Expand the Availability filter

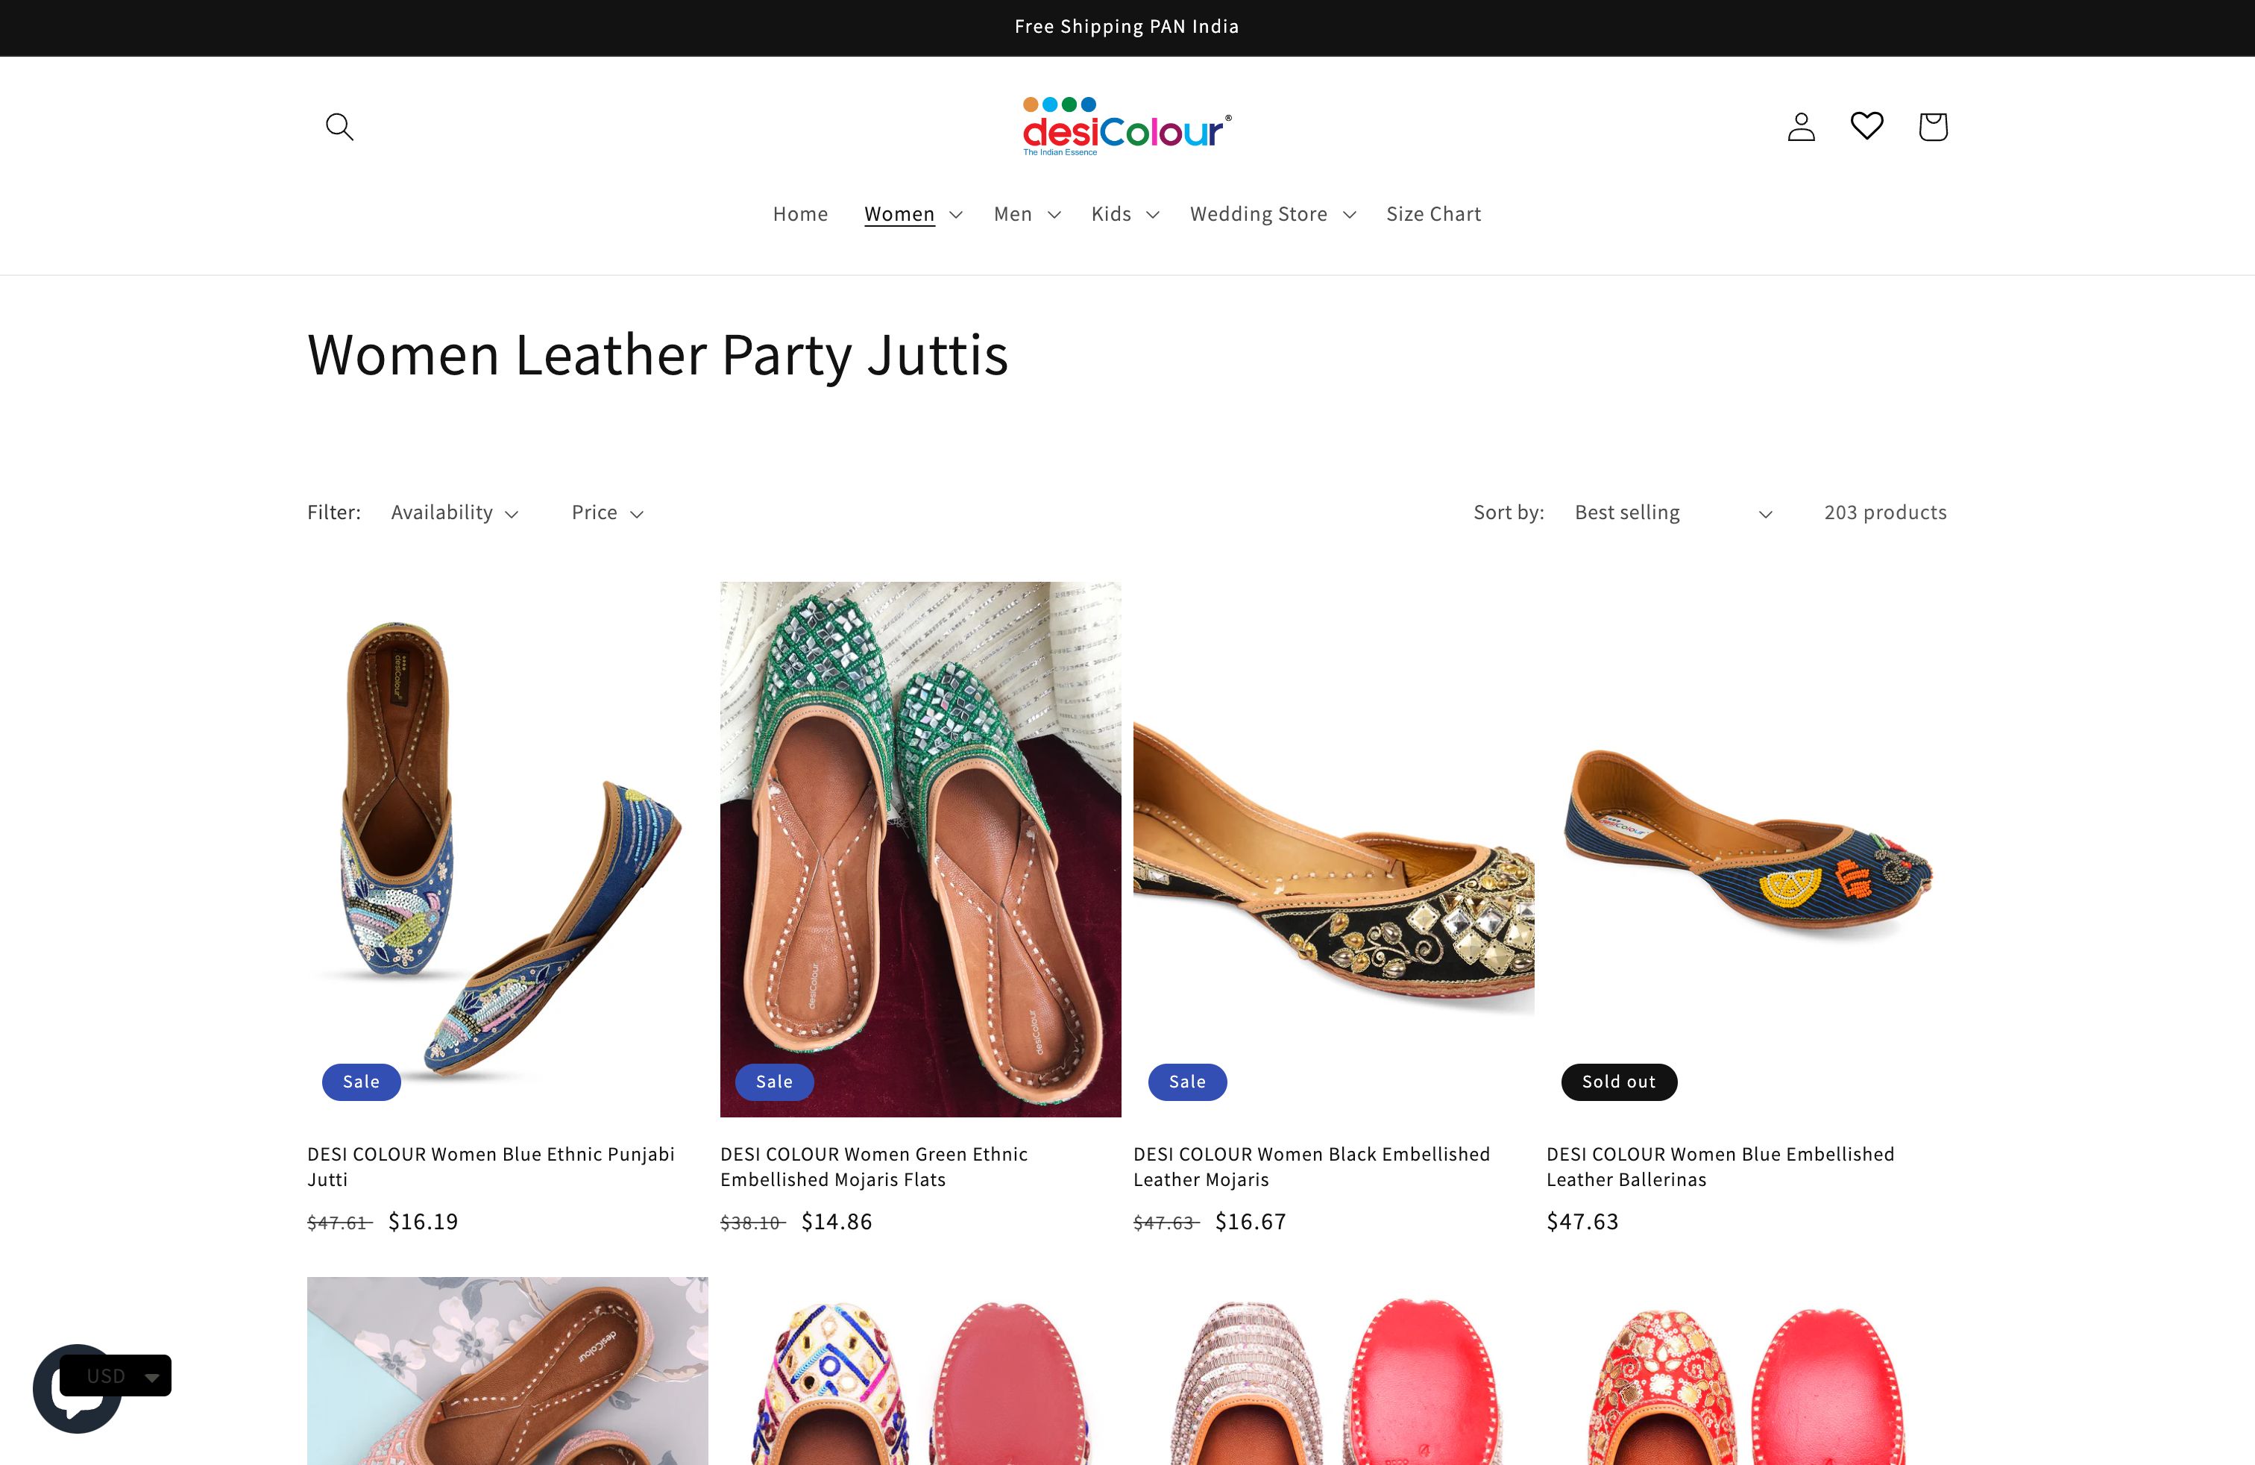[x=454, y=512]
